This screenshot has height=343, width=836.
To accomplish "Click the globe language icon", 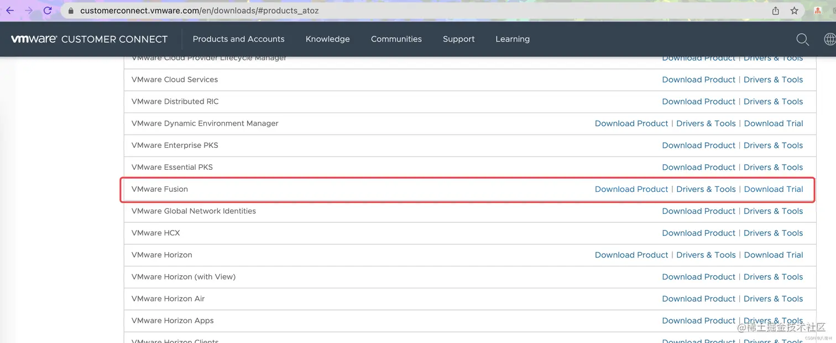I will tap(830, 39).
